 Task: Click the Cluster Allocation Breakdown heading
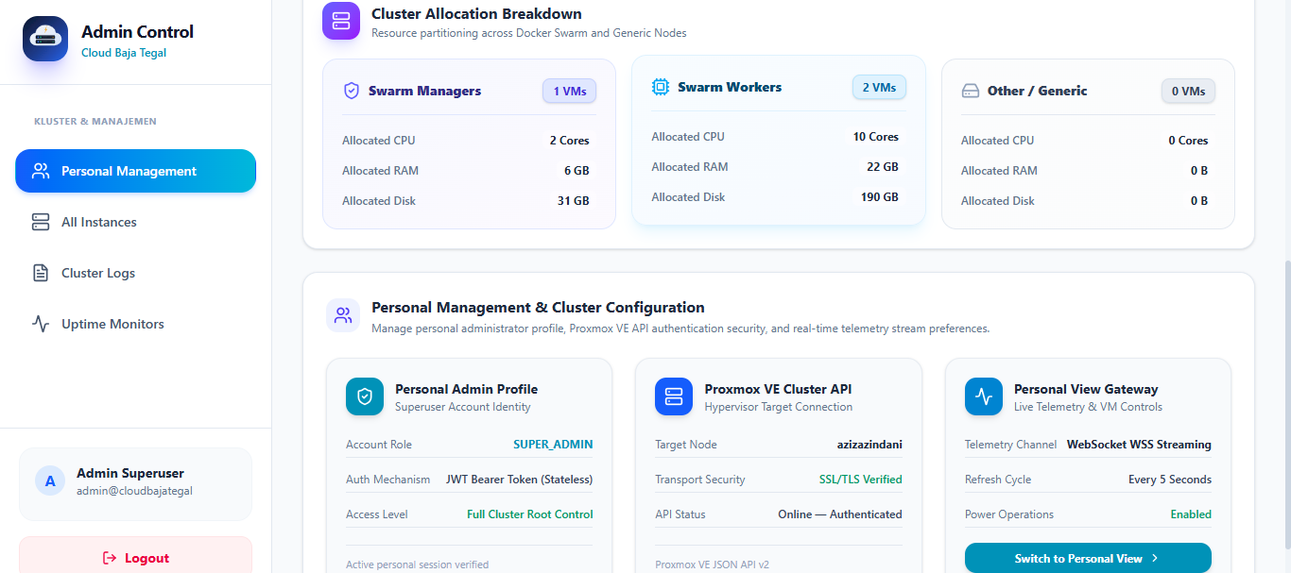476,13
